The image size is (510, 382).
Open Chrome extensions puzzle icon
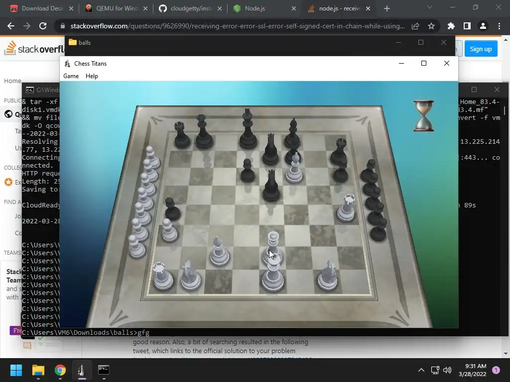coord(451,26)
